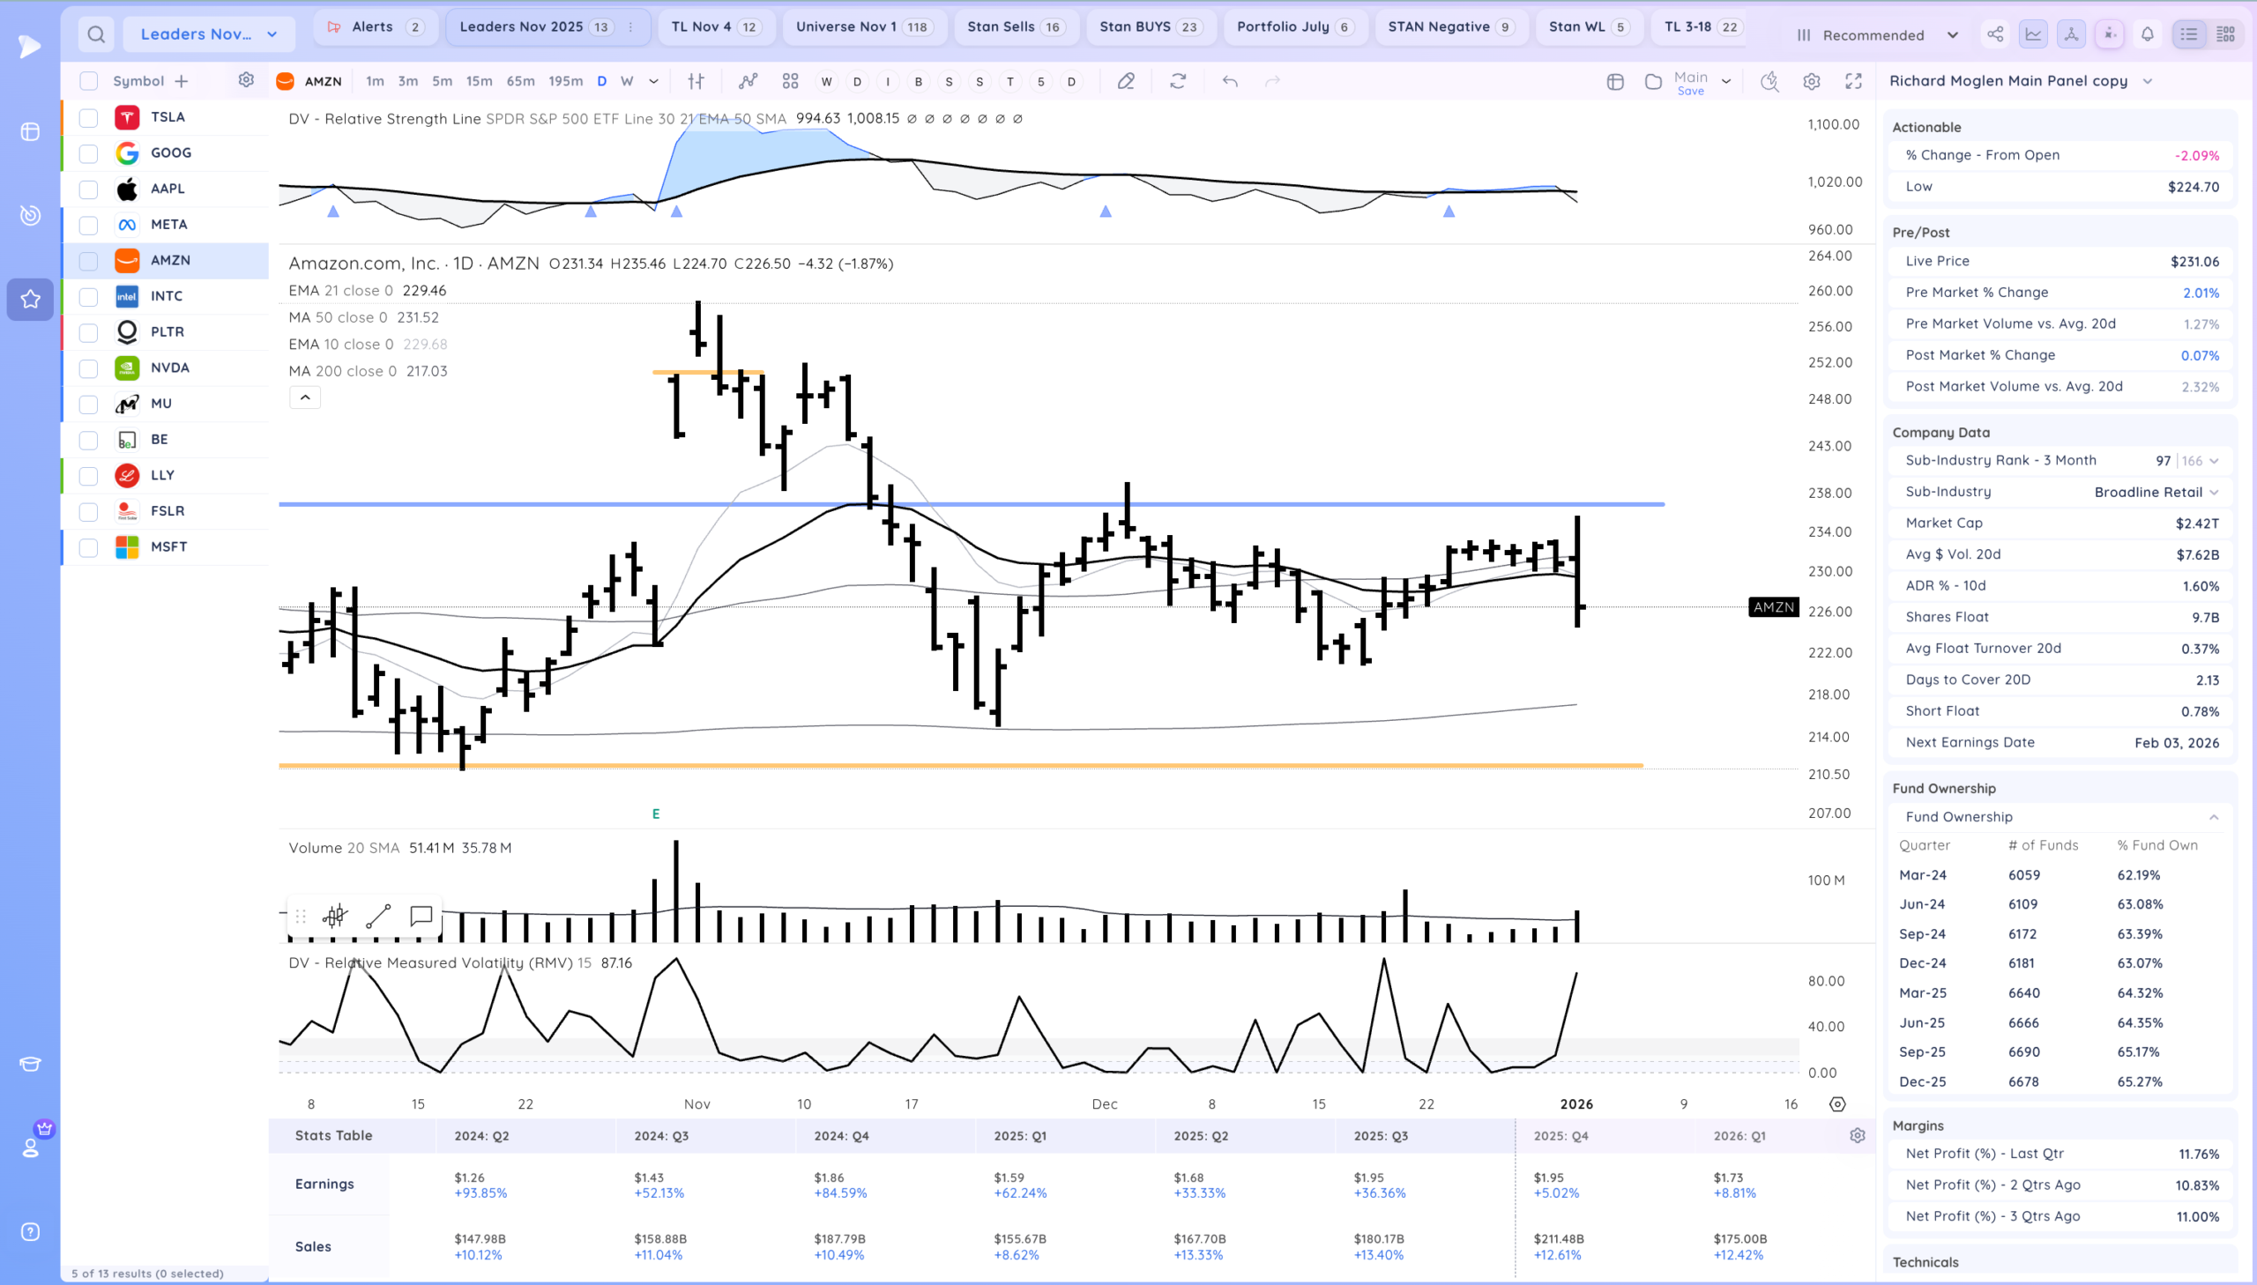Open the Leaders Nov watchlist dropdown
The height and width of the screenshot is (1285, 2257).
click(x=209, y=34)
